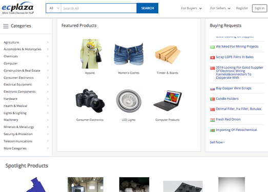The height and width of the screenshot is (192, 268).
Task: Open the camera Consumer Electronics image
Action: [x=90, y=101]
